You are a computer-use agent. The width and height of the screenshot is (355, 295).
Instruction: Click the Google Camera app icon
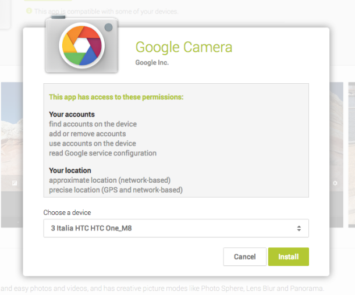point(81,46)
